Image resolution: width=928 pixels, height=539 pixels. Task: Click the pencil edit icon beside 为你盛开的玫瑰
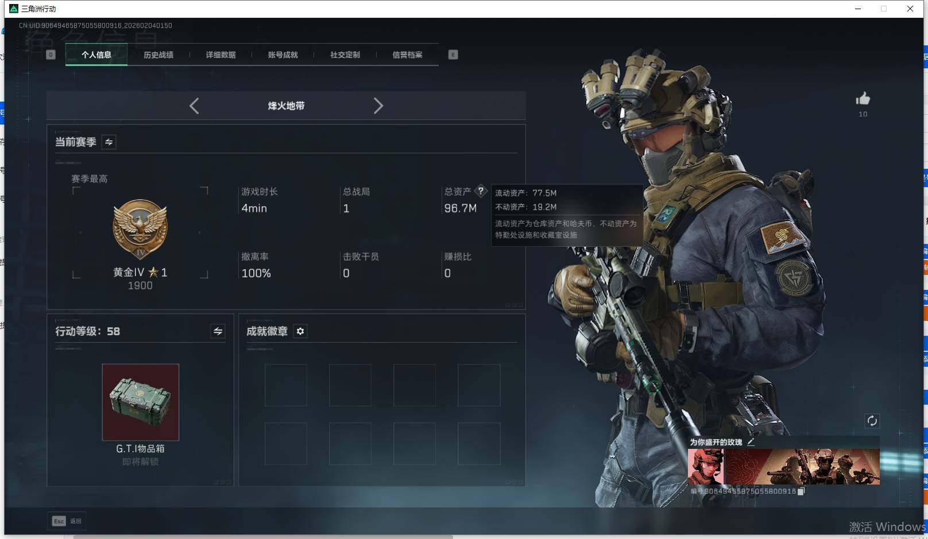pyautogui.click(x=751, y=443)
